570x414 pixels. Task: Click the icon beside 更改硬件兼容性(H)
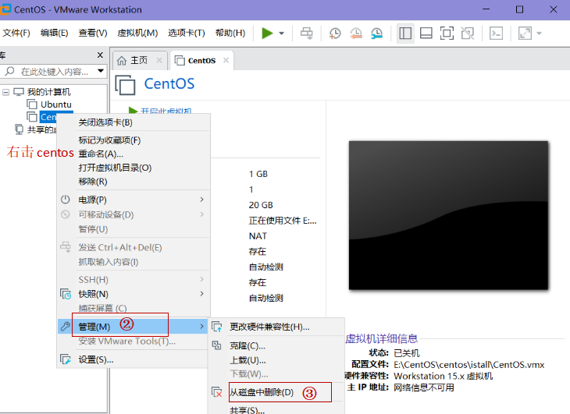click(217, 327)
